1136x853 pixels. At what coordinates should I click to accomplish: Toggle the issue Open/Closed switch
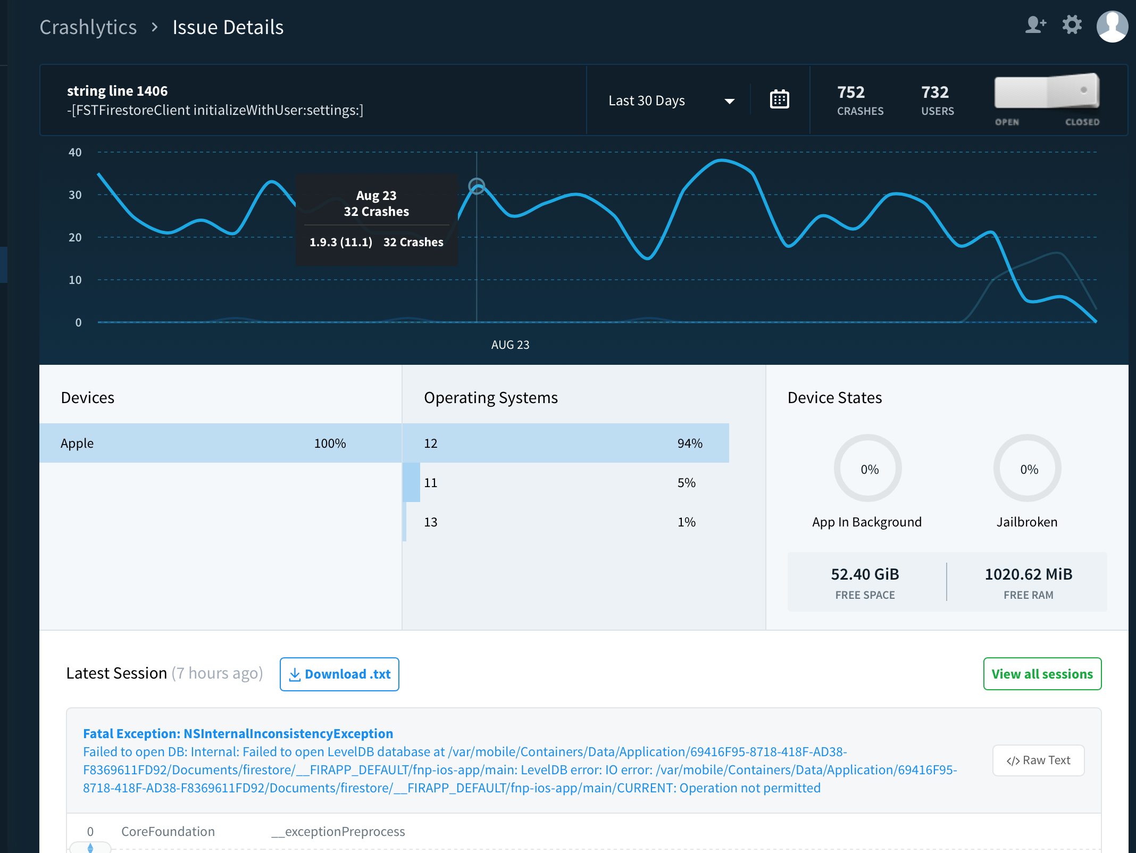point(1046,91)
